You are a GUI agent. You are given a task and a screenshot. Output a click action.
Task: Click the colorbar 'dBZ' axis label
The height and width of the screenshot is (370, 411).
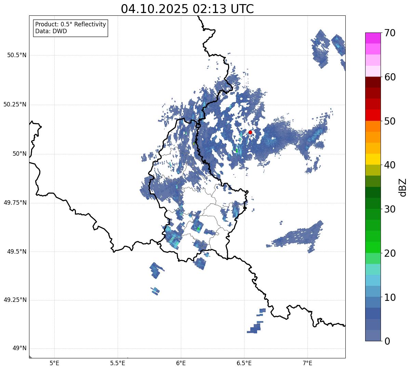(403, 187)
